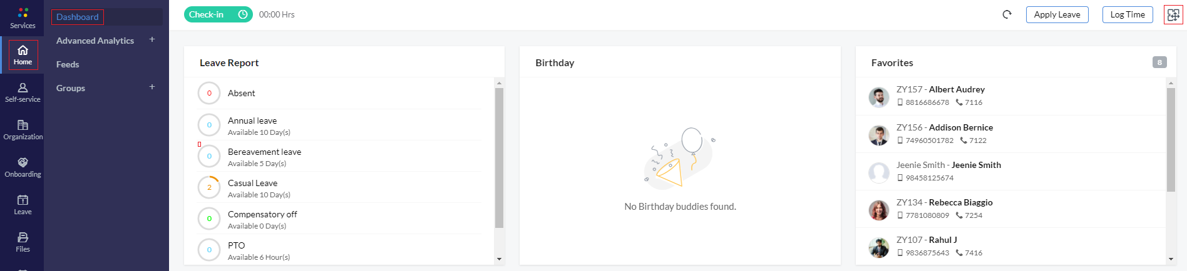Open the Leave calendar icon
Viewport: 1187px width, 271px height.
click(23, 200)
